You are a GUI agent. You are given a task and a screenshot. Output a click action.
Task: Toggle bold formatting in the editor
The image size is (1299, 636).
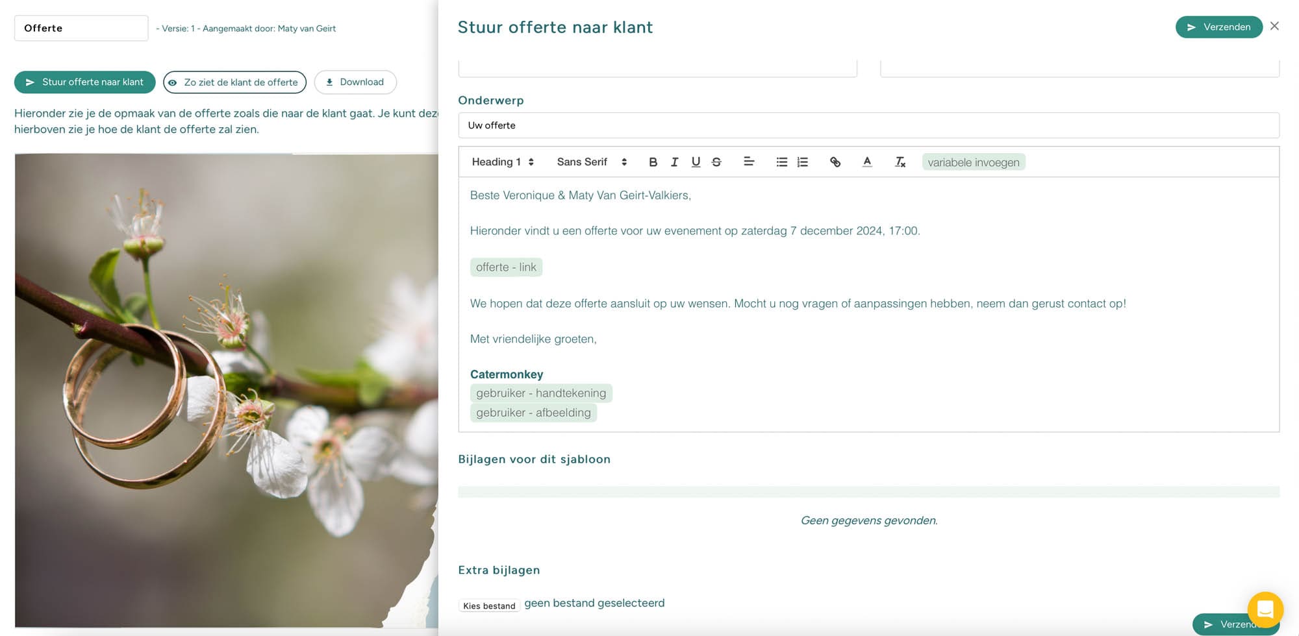[653, 162]
